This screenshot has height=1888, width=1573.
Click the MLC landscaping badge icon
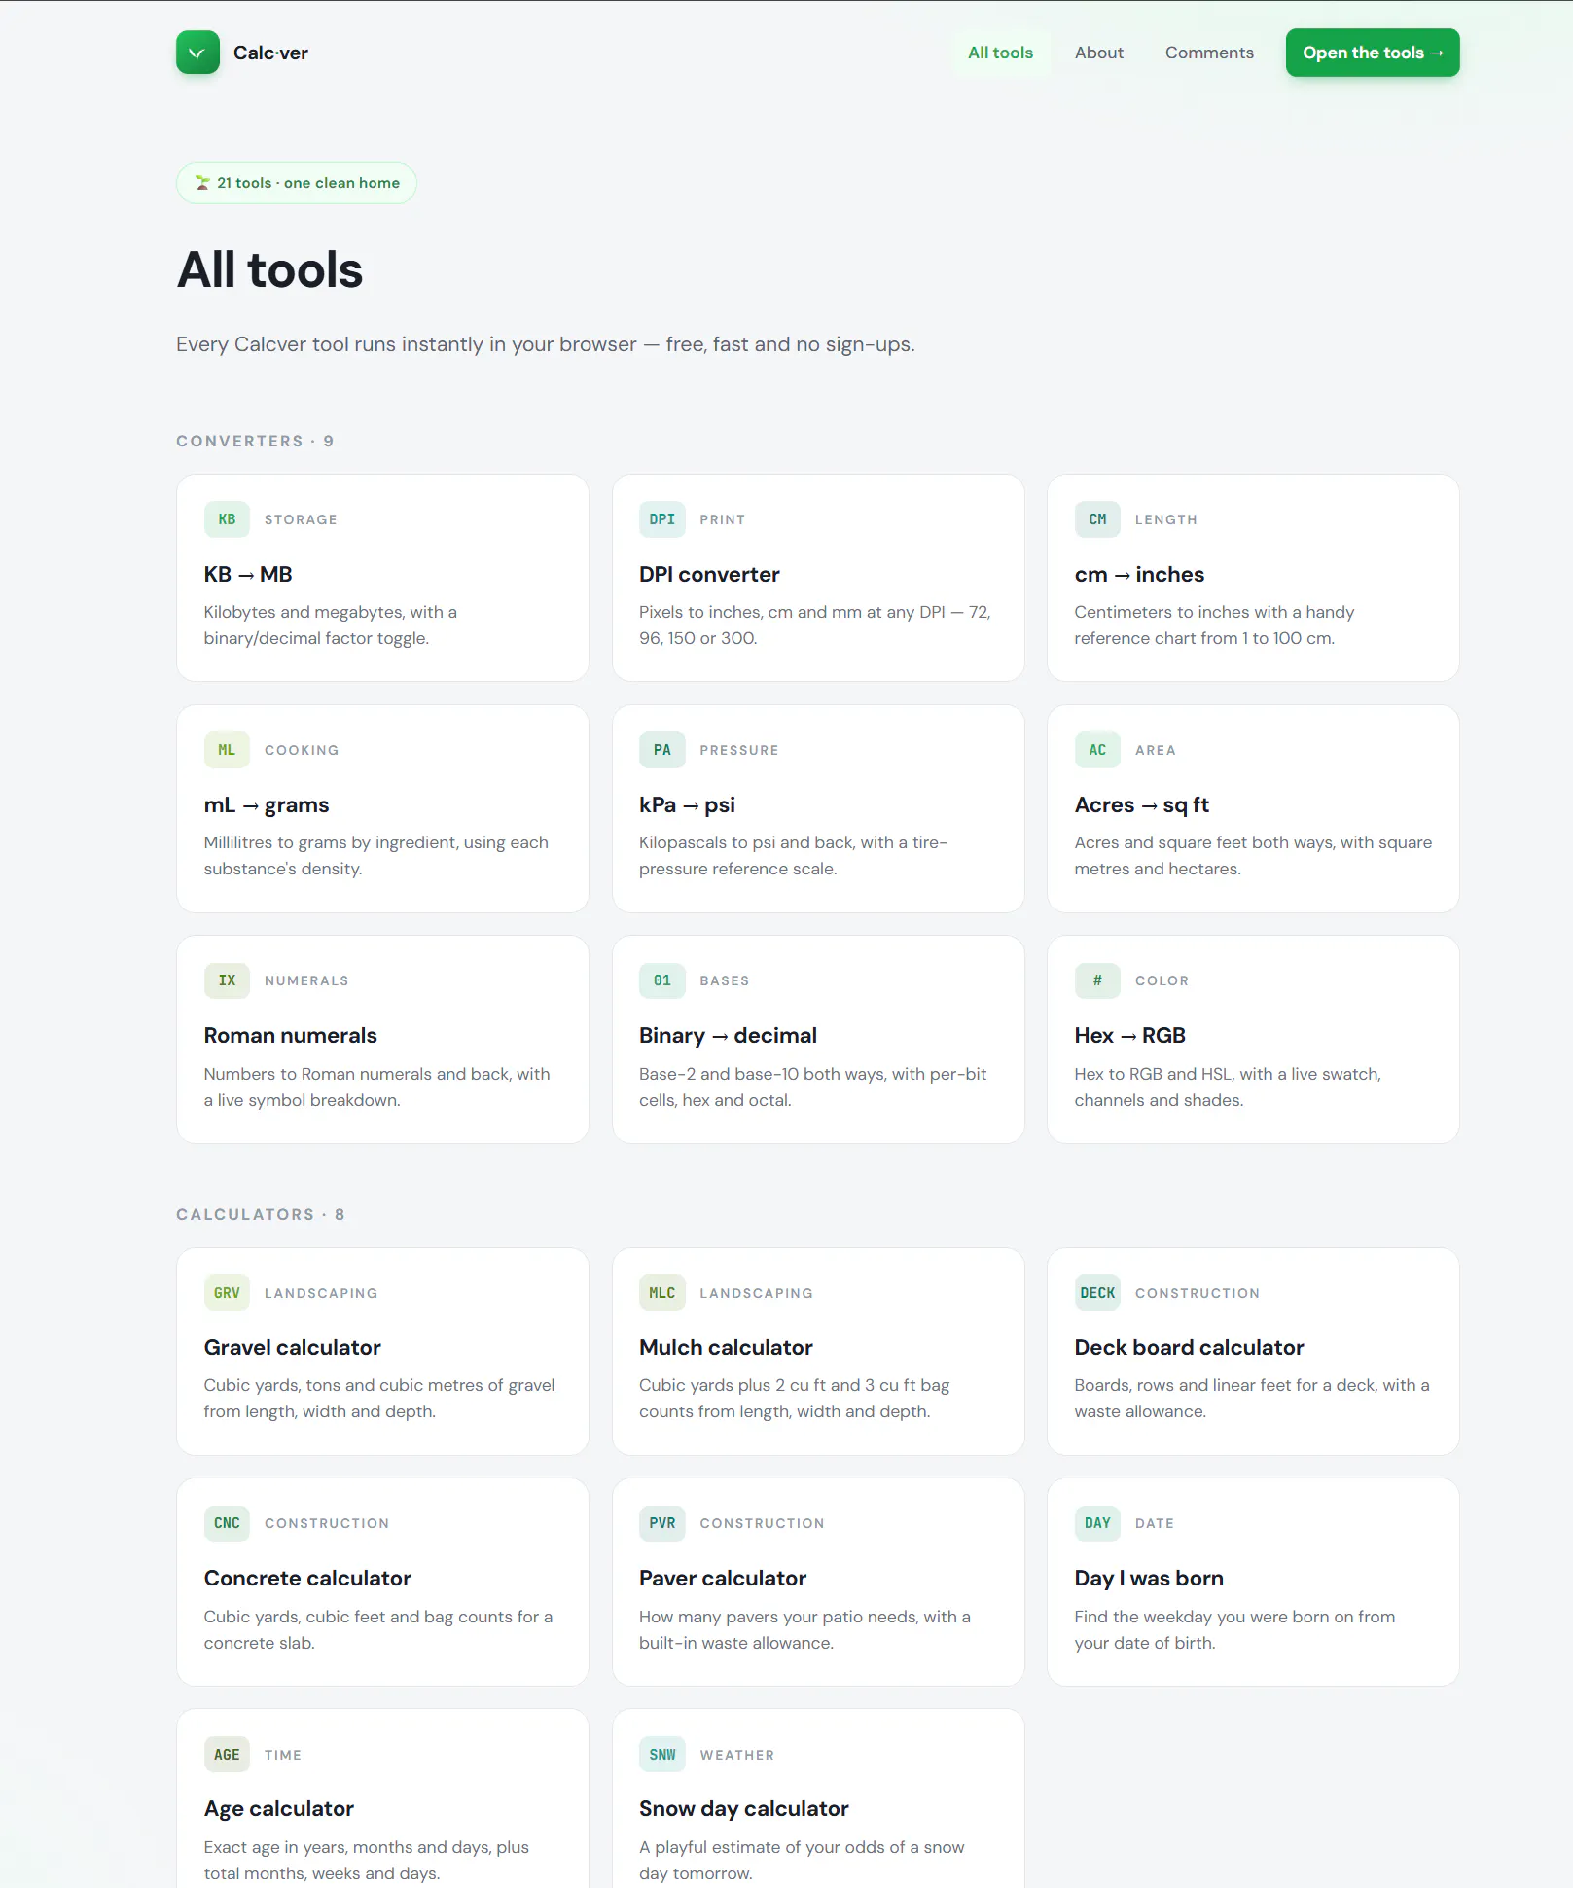click(662, 1293)
